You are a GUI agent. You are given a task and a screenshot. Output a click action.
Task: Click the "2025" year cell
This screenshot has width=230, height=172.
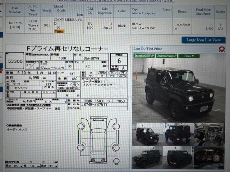tap(47, 25)
